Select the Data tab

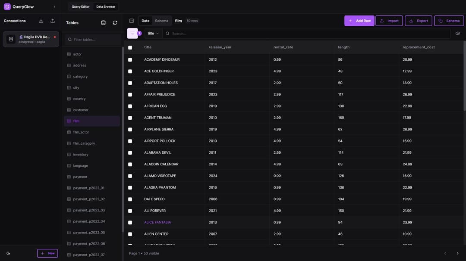tap(145, 21)
